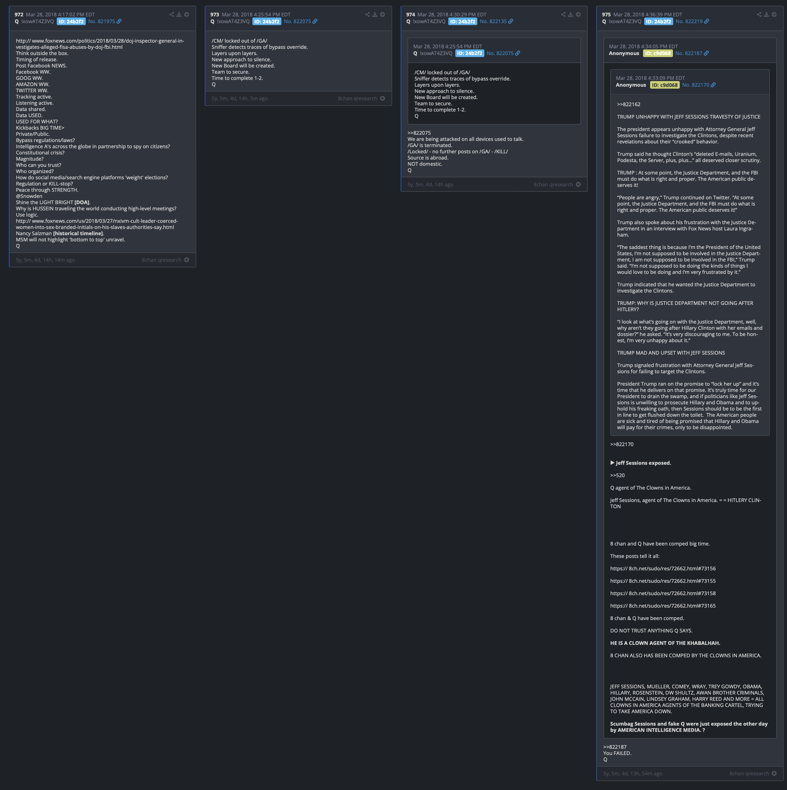787x790 pixels.
Task: Click post number 972 in header
Action: pyautogui.click(x=19, y=15)
